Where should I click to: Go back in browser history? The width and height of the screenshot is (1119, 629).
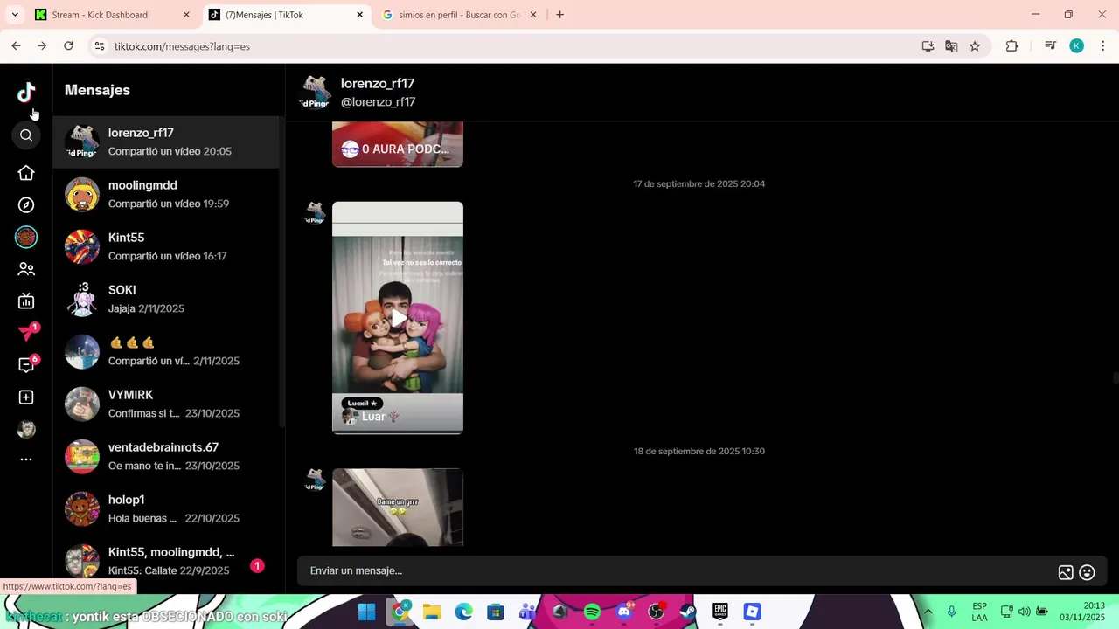pos(16,46)
